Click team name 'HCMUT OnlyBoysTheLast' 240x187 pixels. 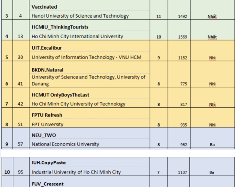[60, 95]
